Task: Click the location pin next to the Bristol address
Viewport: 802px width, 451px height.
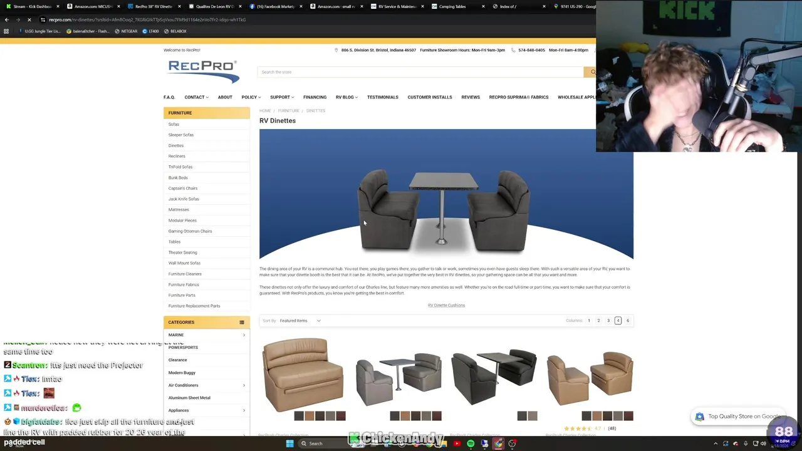Action: (336, 50)
